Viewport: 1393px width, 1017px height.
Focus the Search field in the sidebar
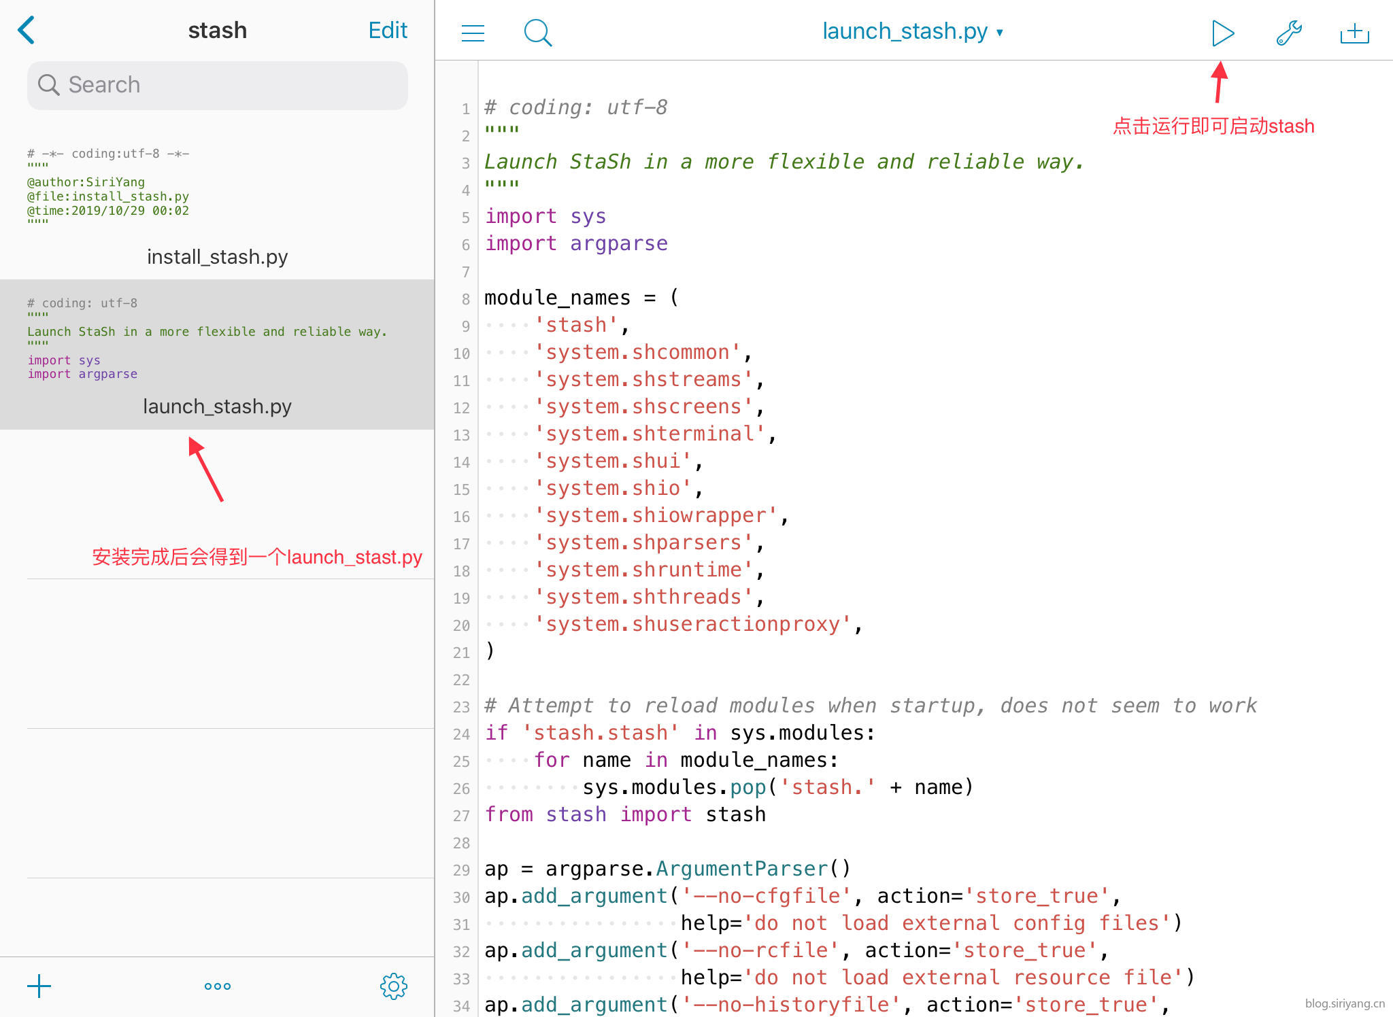tap(218, 85)
